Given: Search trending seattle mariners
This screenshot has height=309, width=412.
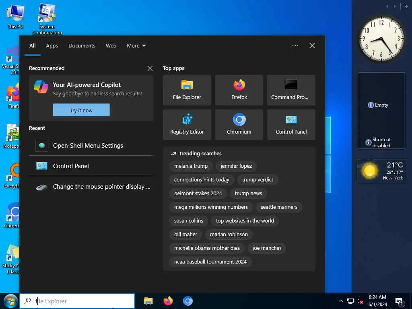Looking at the screenshot, I should point(279,207).
